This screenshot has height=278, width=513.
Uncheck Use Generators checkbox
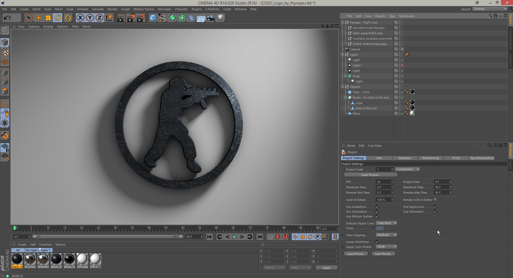click(x=377, y=212)
